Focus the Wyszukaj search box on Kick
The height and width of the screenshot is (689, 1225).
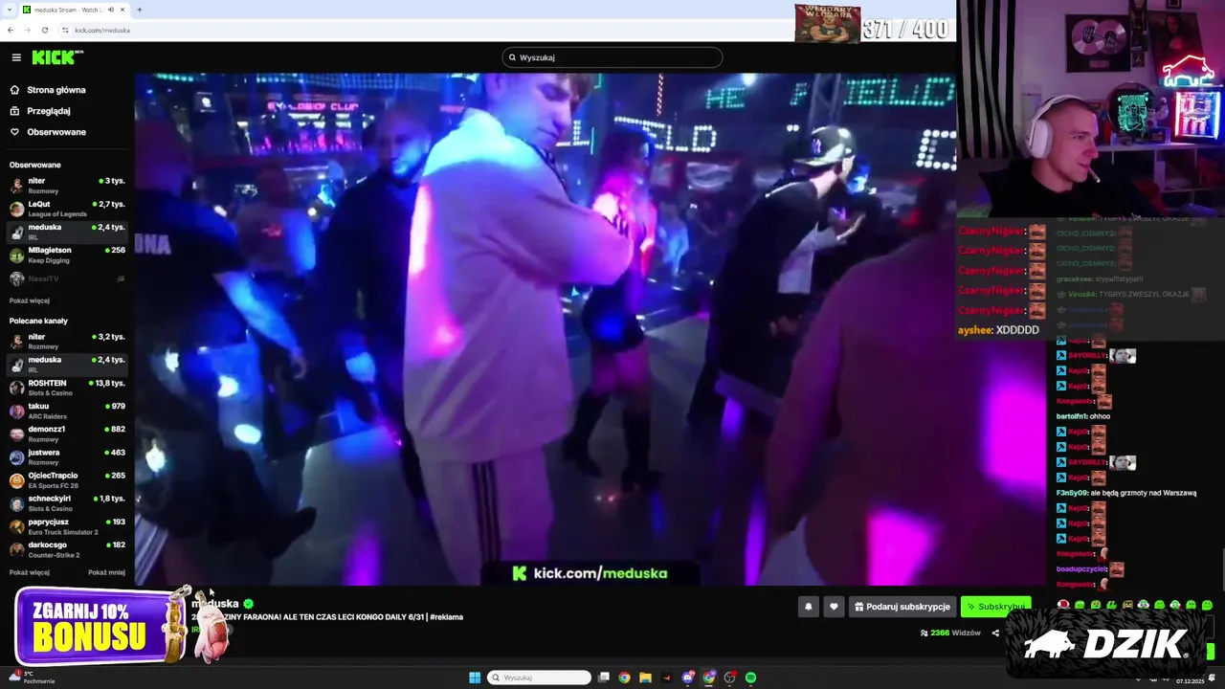pos(612,57)
